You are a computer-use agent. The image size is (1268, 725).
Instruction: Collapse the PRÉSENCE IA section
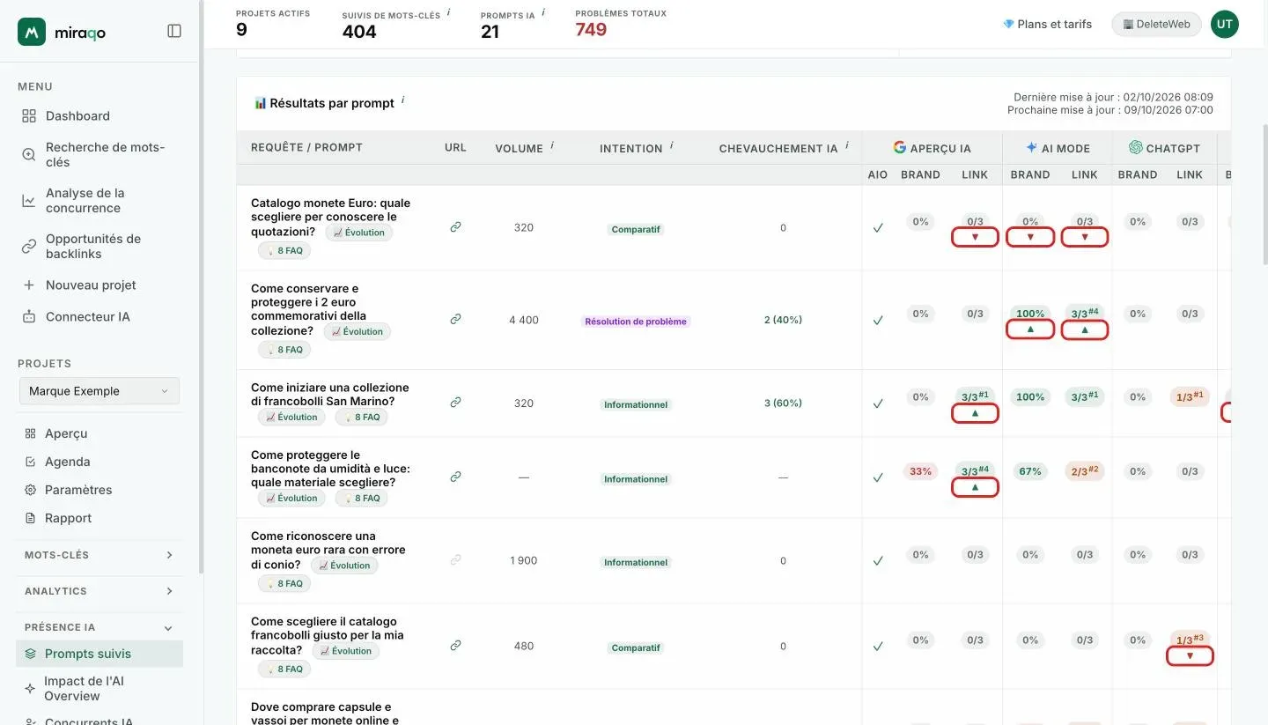coord(99,627)
